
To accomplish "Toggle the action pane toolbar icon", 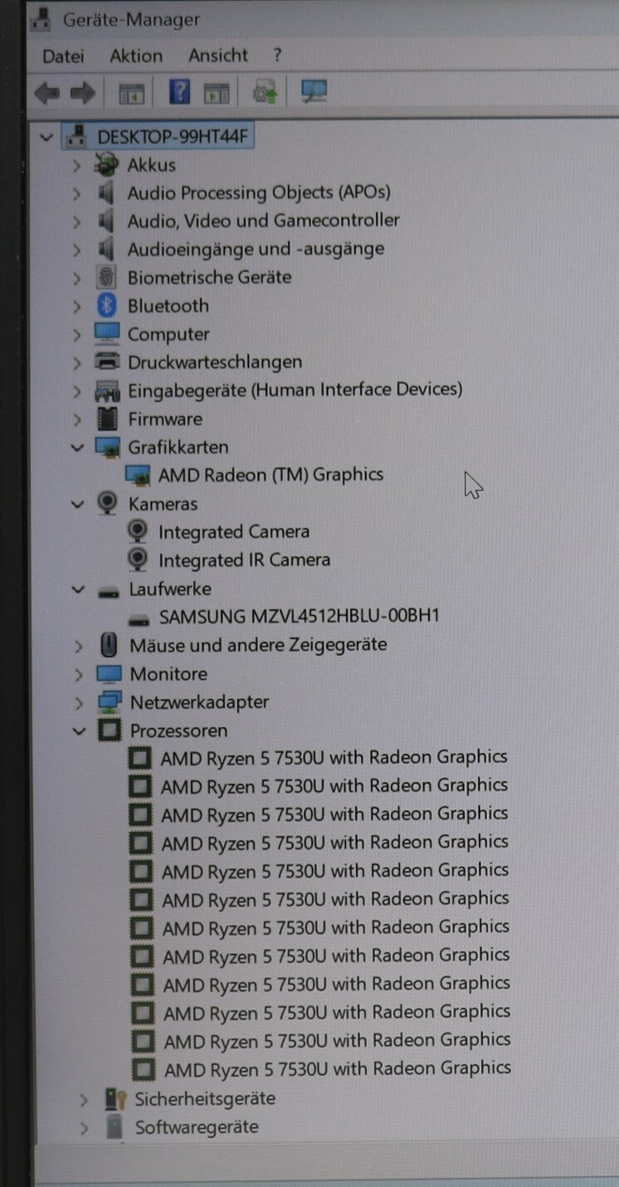I will click(217, 93).
